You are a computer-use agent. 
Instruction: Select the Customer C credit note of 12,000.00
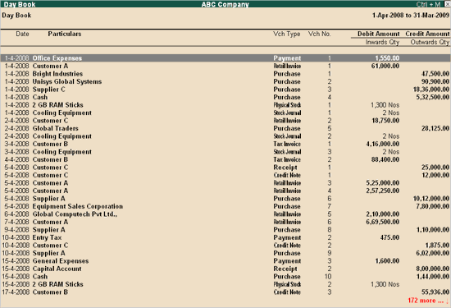click(x=225, y=175)
